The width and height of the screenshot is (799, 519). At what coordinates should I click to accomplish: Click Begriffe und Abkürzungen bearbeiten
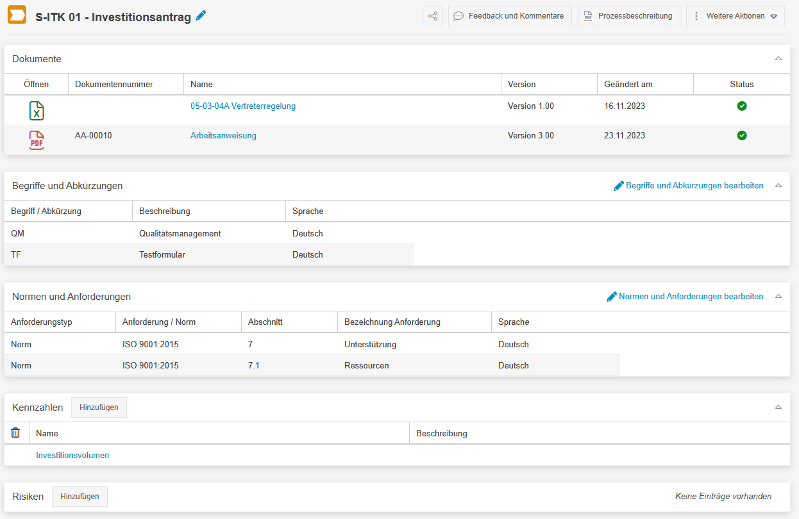click(689, 186)
